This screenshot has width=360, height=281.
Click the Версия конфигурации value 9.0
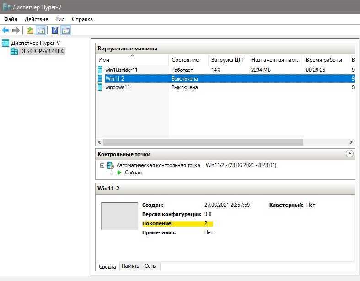pos(208,214)
